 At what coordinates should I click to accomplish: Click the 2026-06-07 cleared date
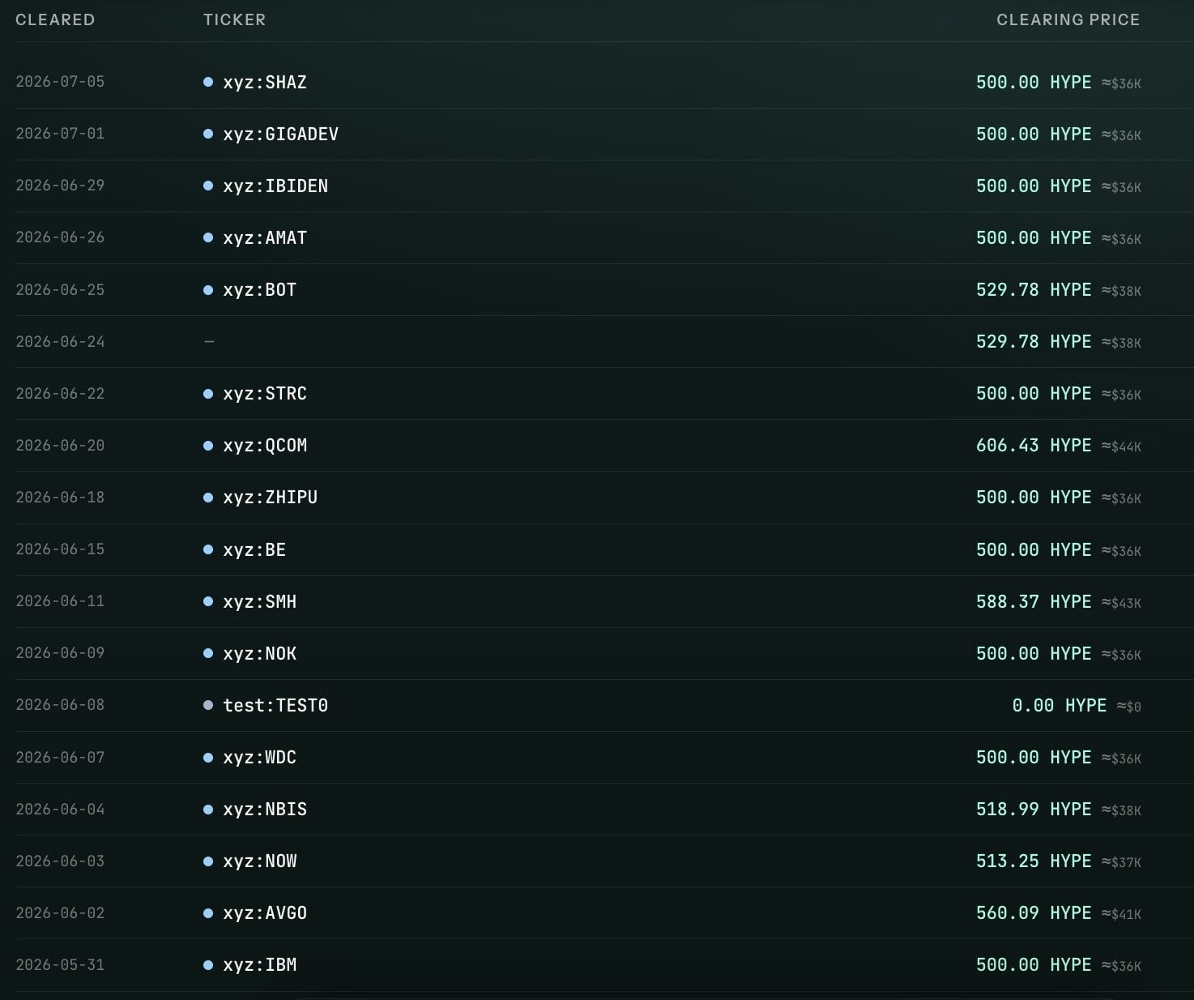pyautogui.click(x=60, y=758)
